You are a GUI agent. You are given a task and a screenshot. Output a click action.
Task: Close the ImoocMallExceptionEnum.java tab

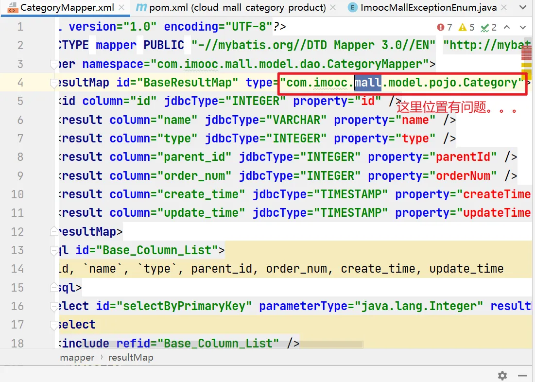(x=504, y=7)
